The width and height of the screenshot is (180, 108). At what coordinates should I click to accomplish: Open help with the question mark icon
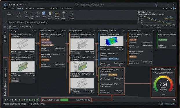coord(157,5)
